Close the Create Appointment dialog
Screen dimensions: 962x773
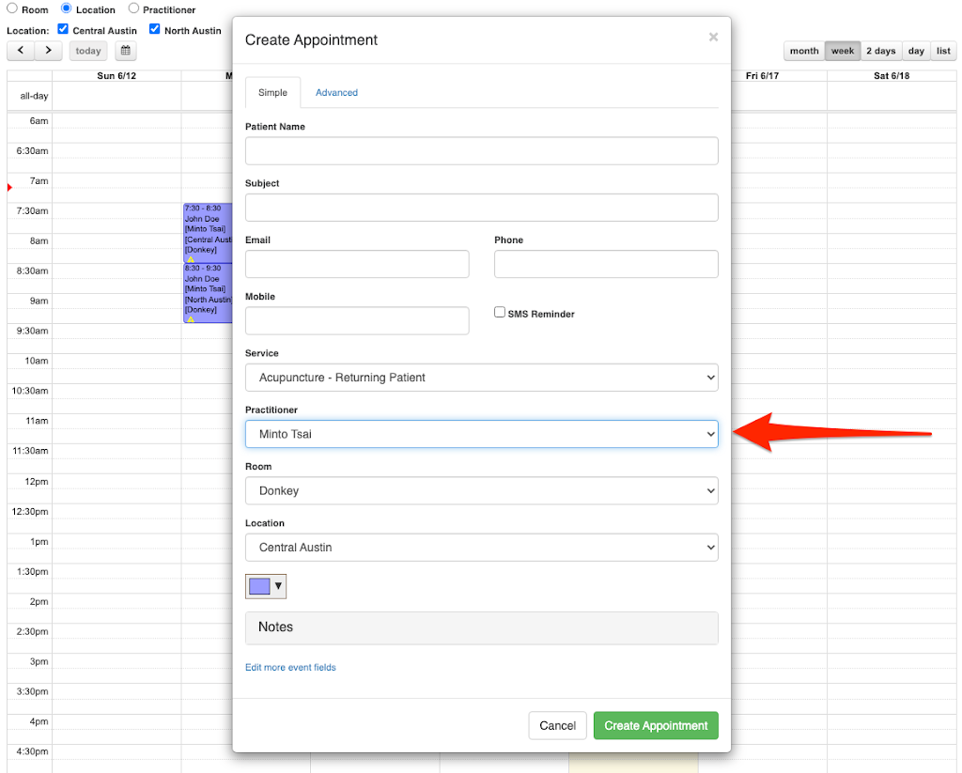[713, 38]
